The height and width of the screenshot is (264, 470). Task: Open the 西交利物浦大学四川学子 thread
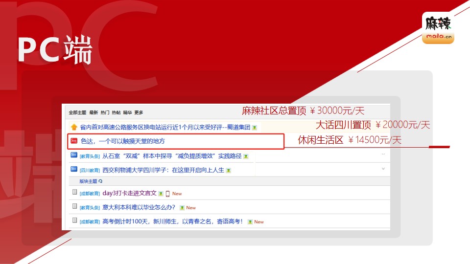(163, 170)
